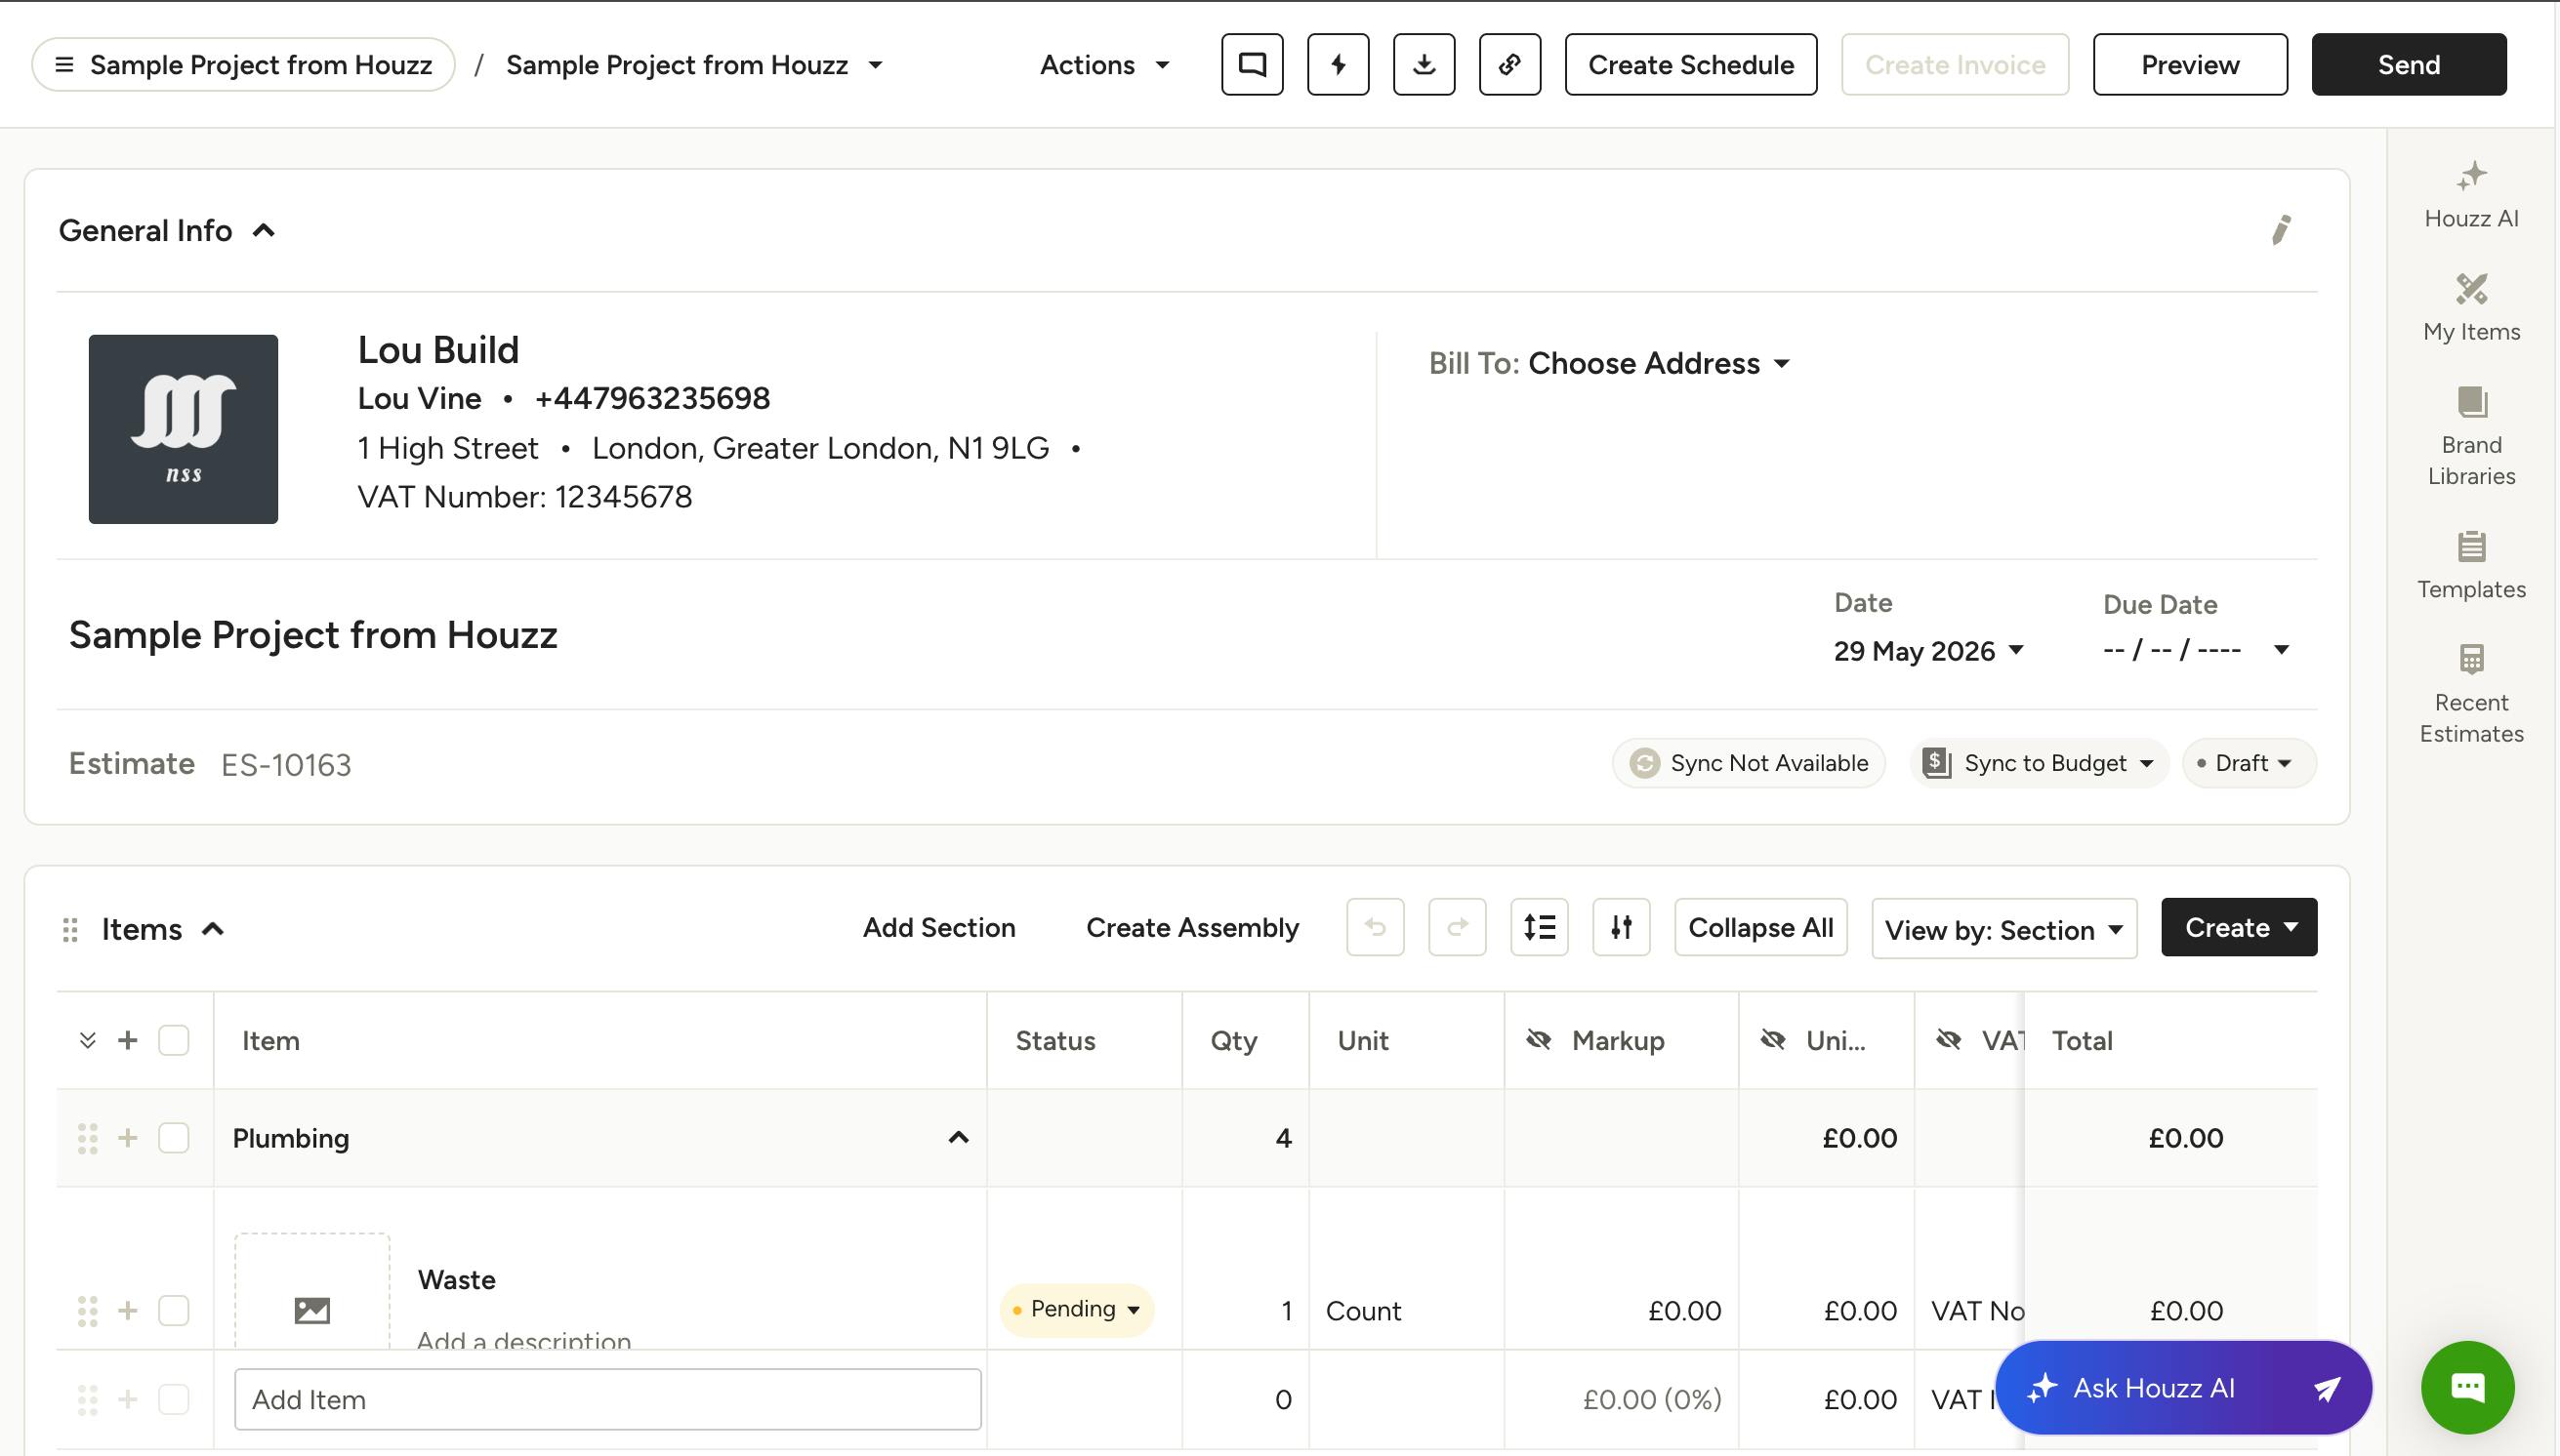Click the Ask Houzz AI button

point(2183,1387)
